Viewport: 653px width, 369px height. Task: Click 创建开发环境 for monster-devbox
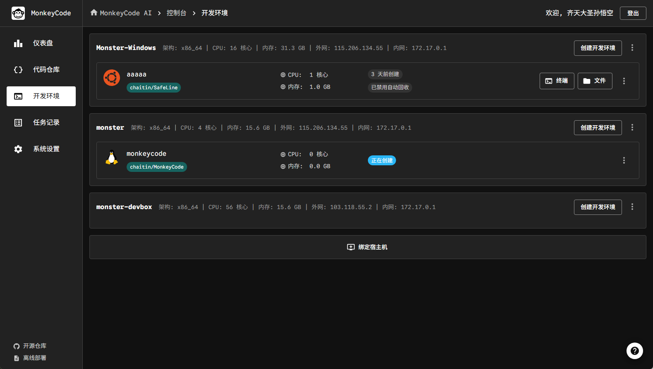[x=598, y=207]
